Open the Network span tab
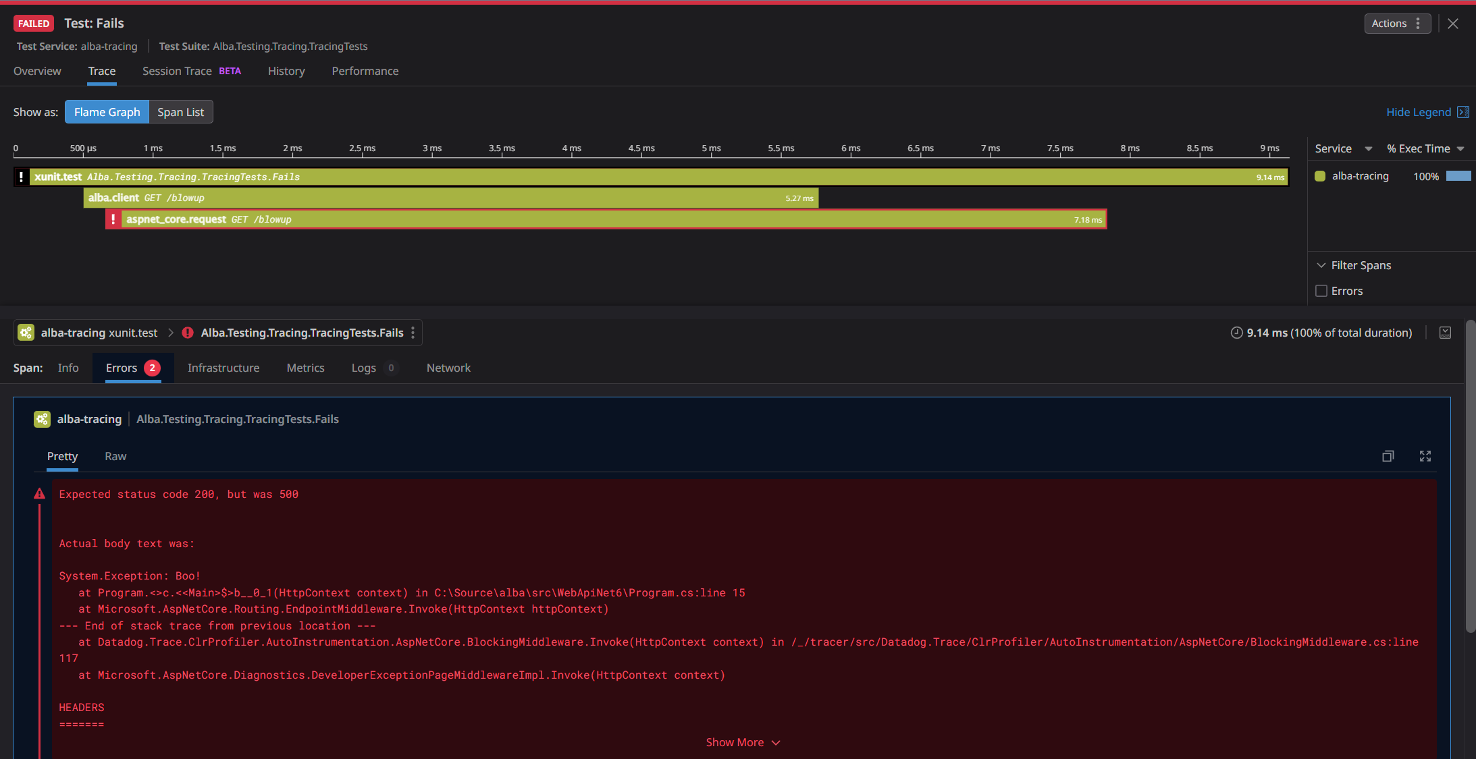Image resolution: width=1476 pixels, height=759 pixels. click(x=448, y=368)
